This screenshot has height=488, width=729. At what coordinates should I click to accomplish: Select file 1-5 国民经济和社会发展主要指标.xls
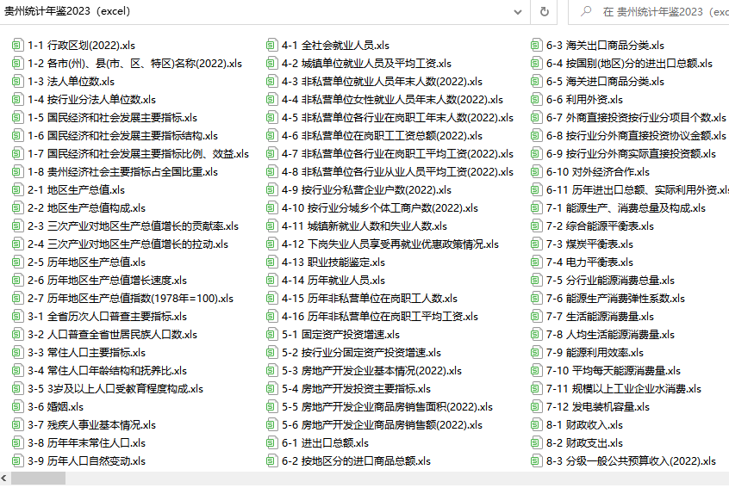point(104,117)
